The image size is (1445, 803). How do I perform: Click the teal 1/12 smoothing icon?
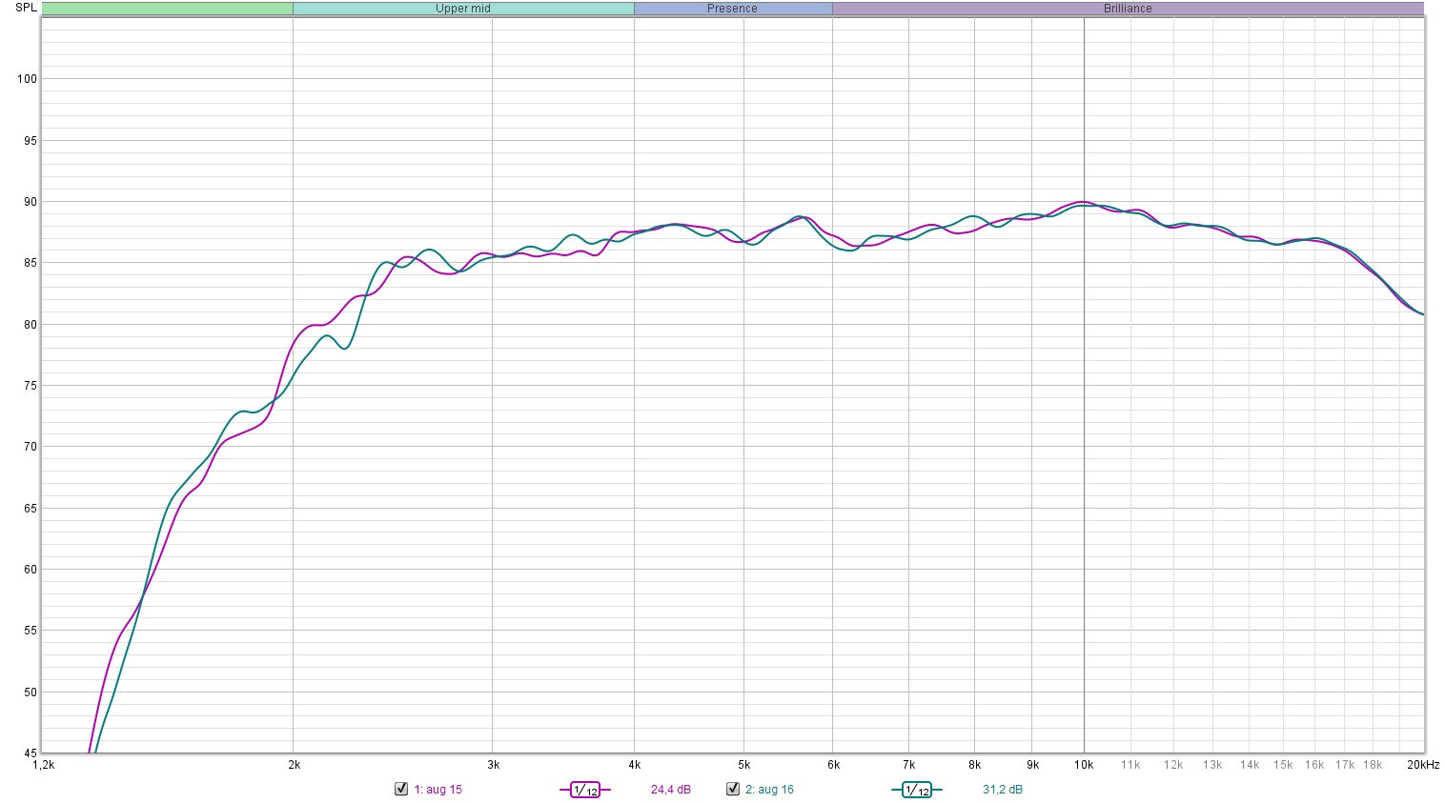[917, 790]
